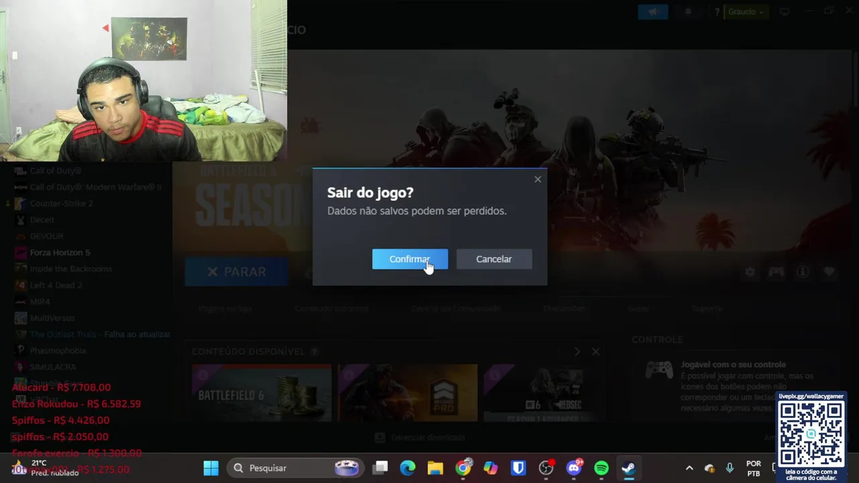Viewport: 859px width, 483px height.
Task: Open the Página na loja tab
Action: coord(225,309)
